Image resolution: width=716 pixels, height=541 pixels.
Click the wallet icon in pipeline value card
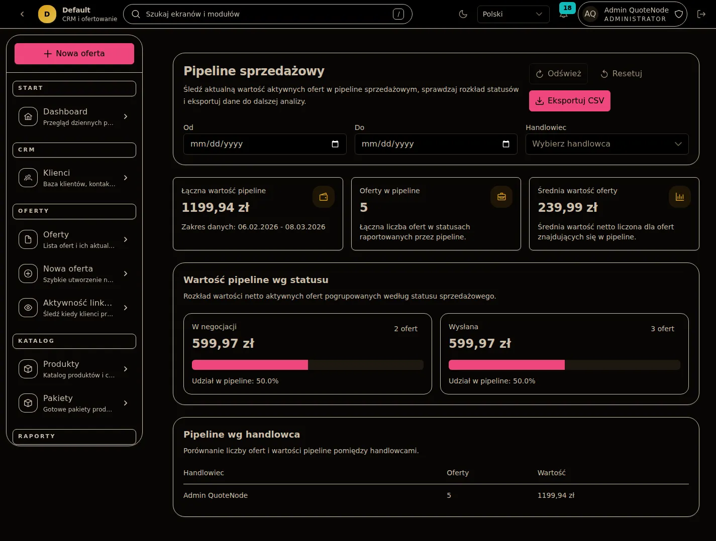click(x=323, y=197)
